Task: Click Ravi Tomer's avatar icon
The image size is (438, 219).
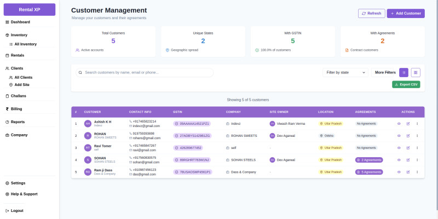Action: tap(88, 148)
